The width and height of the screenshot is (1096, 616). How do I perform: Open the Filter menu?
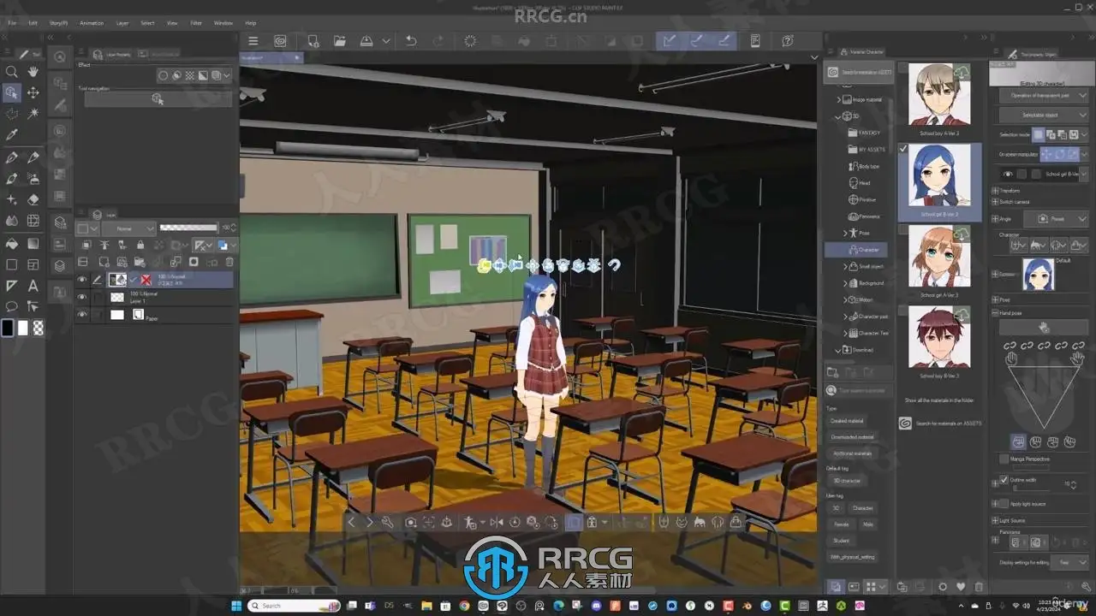(196, 23)
